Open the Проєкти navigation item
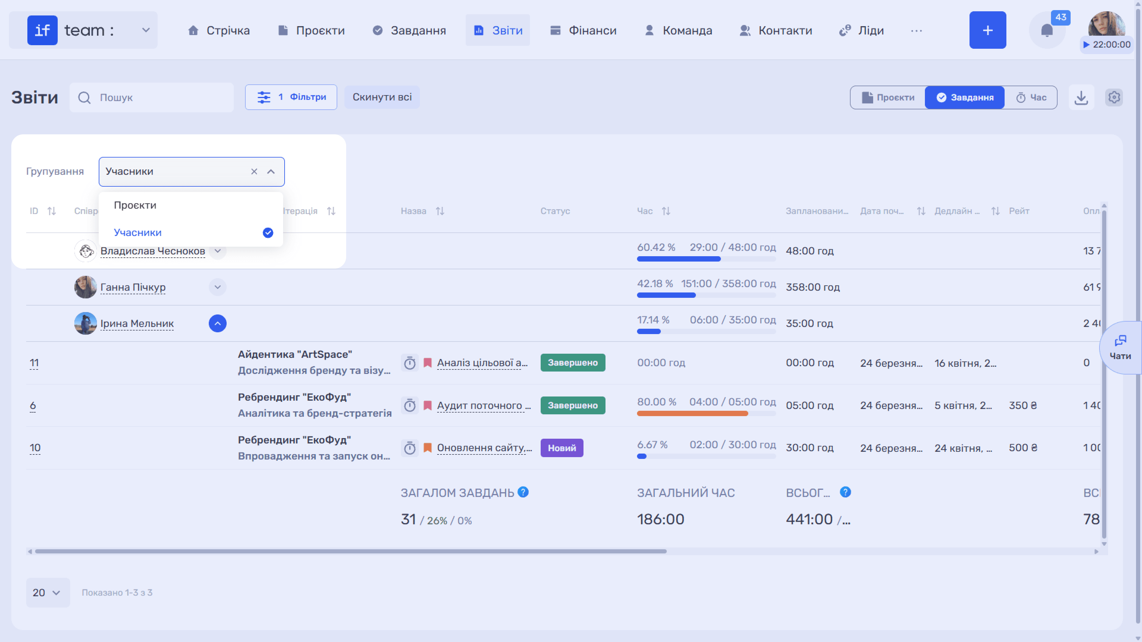 tap(311, 30)
